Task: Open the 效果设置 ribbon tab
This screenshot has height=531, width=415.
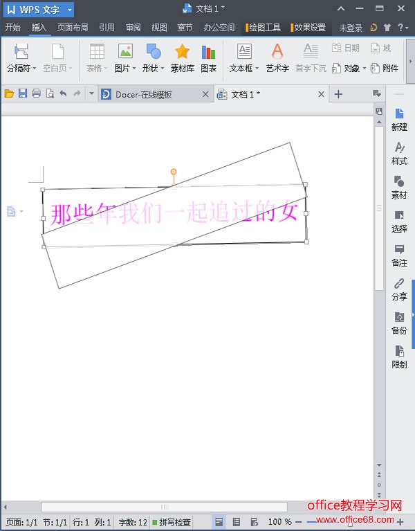Action: click(308, 28)
